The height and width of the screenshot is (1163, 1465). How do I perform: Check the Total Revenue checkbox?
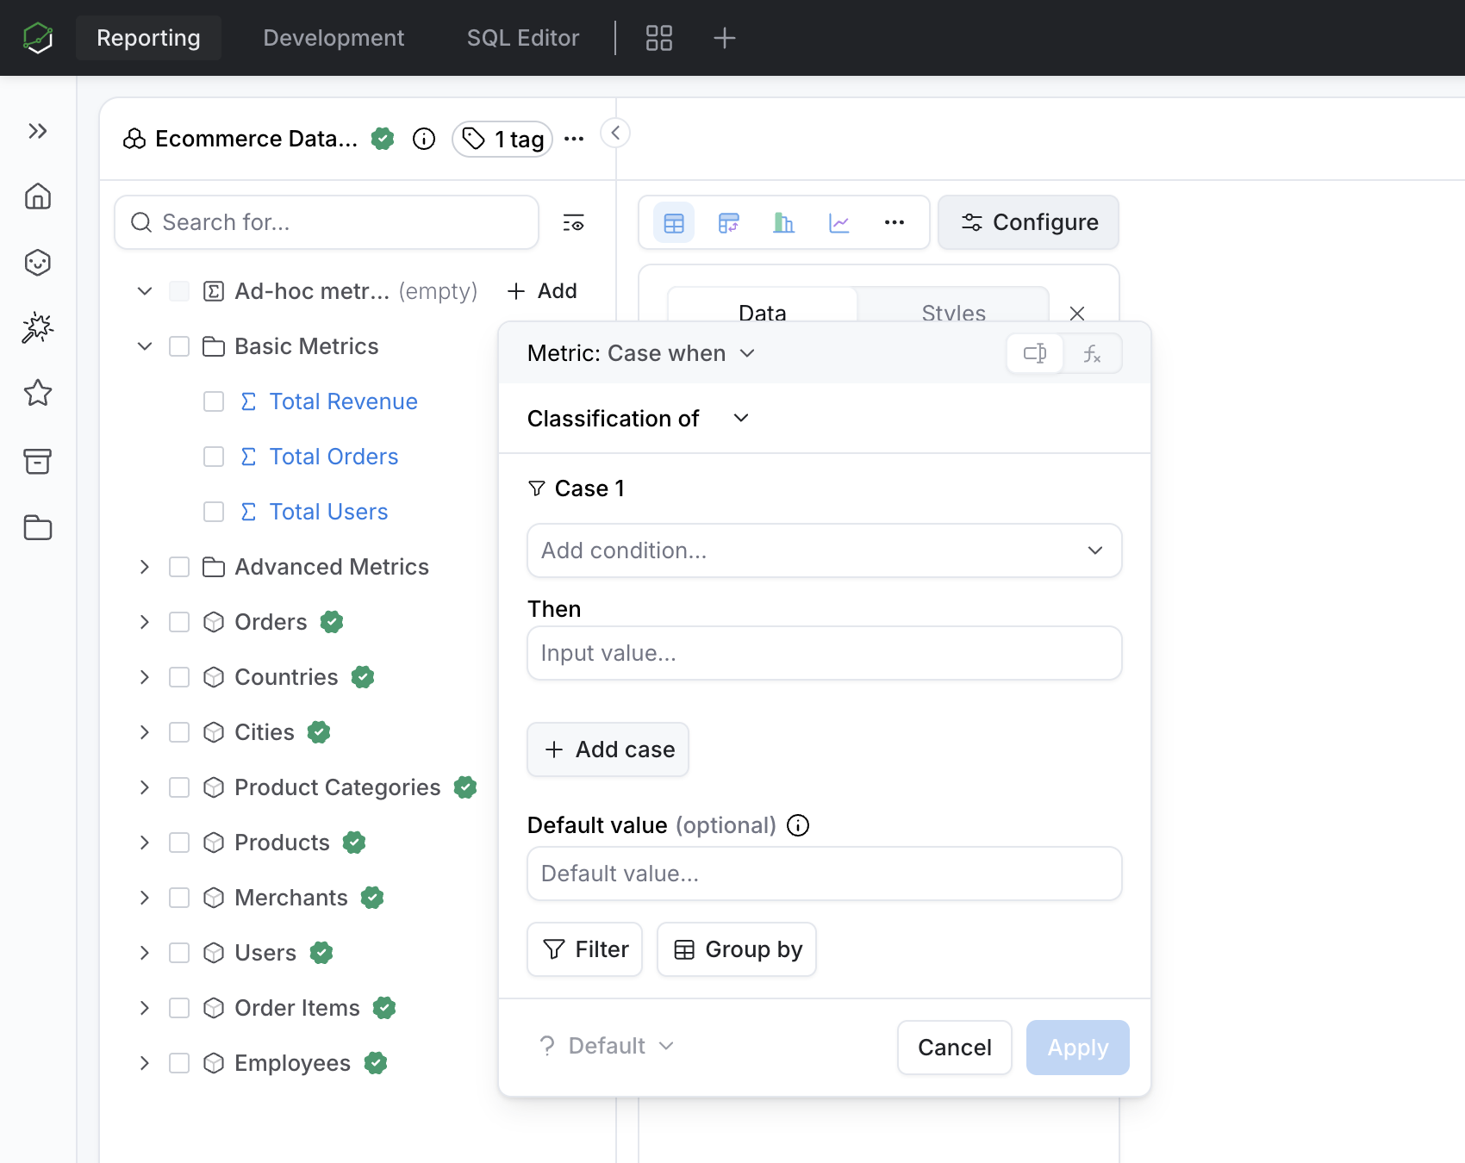tap(214, 401)
